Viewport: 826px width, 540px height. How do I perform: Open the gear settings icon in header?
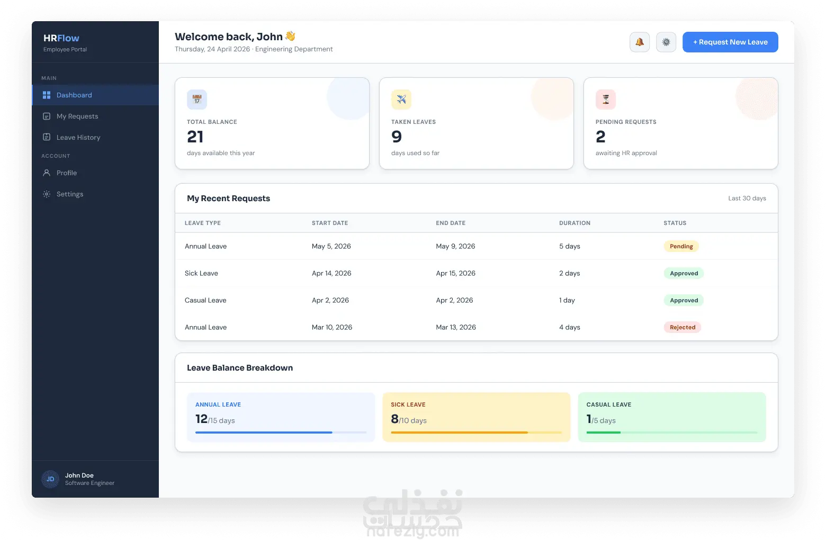point(666,42)
